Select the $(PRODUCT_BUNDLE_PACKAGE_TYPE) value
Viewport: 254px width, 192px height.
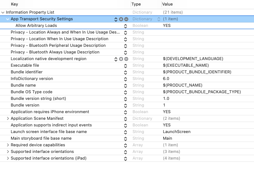coord(202,92)
